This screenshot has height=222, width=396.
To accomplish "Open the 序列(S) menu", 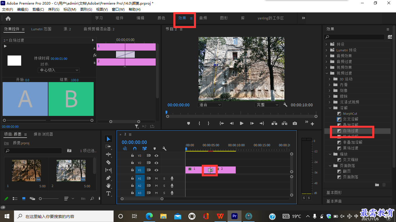I will [x=54, y=10].
